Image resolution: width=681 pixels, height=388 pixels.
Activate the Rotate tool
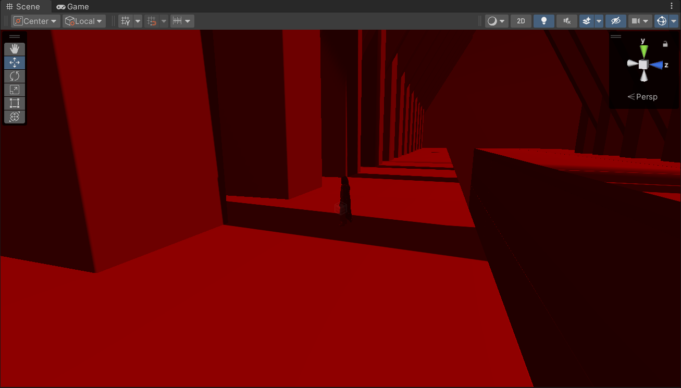(14, 76)
